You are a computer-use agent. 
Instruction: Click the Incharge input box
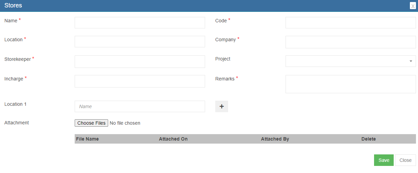[x=140, y=81]
